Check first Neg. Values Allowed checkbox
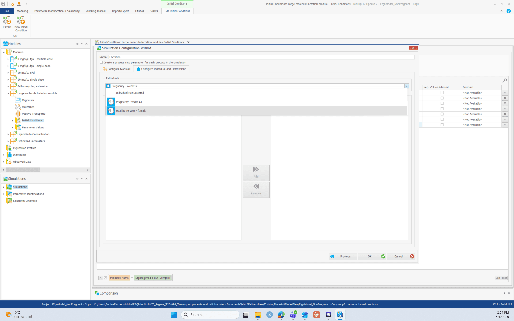This screenshot has width=514, height=321. 442,93
